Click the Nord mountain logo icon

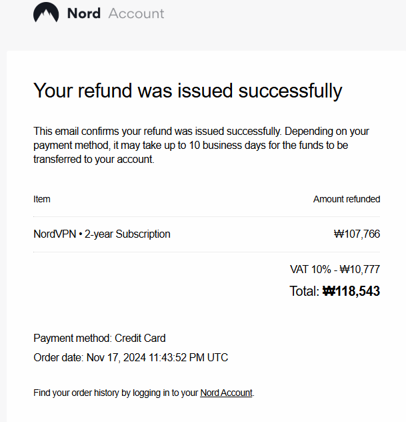pos(46,13)
